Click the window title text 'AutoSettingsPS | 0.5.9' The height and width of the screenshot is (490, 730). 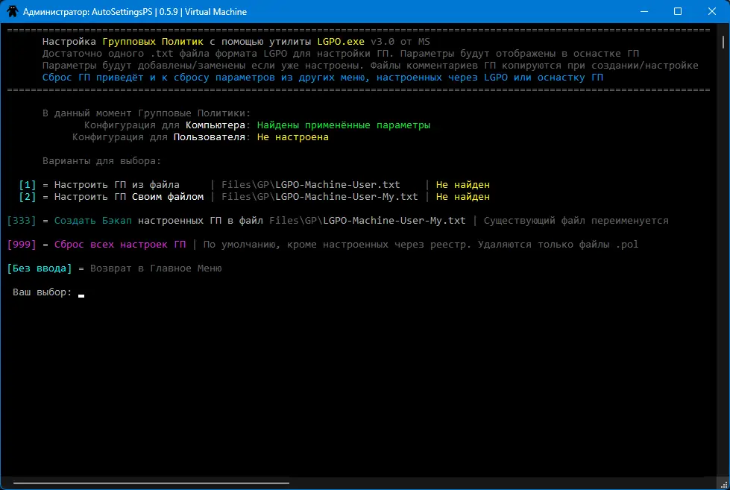click(134, 12)
